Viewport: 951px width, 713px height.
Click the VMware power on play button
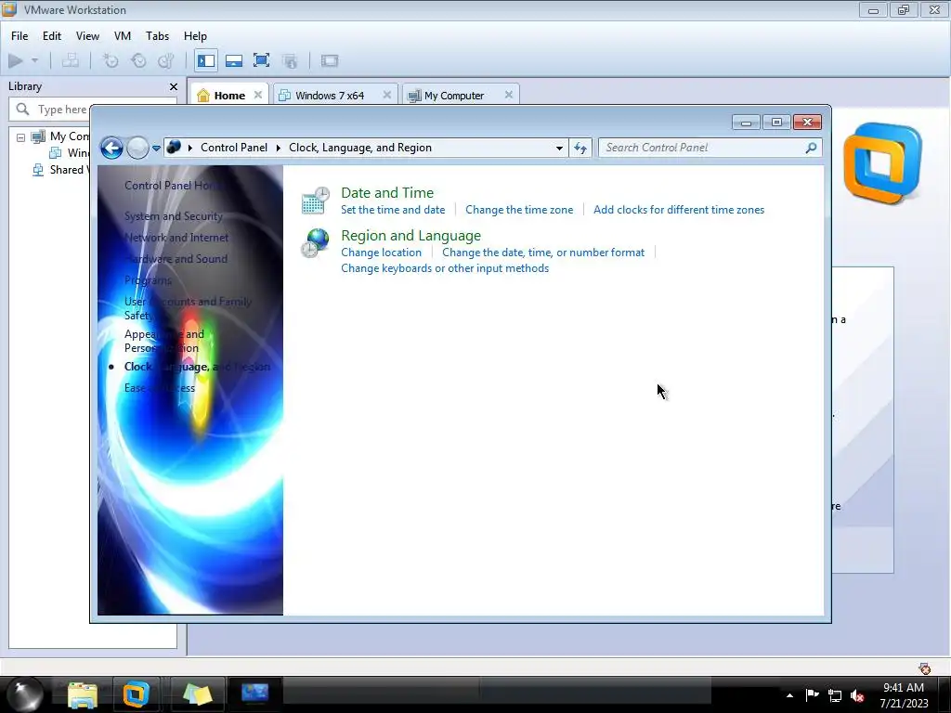16,60
